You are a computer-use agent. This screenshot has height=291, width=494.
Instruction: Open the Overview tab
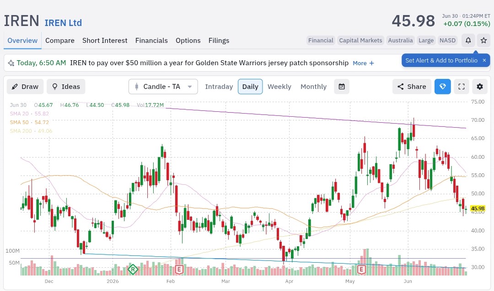22,41
